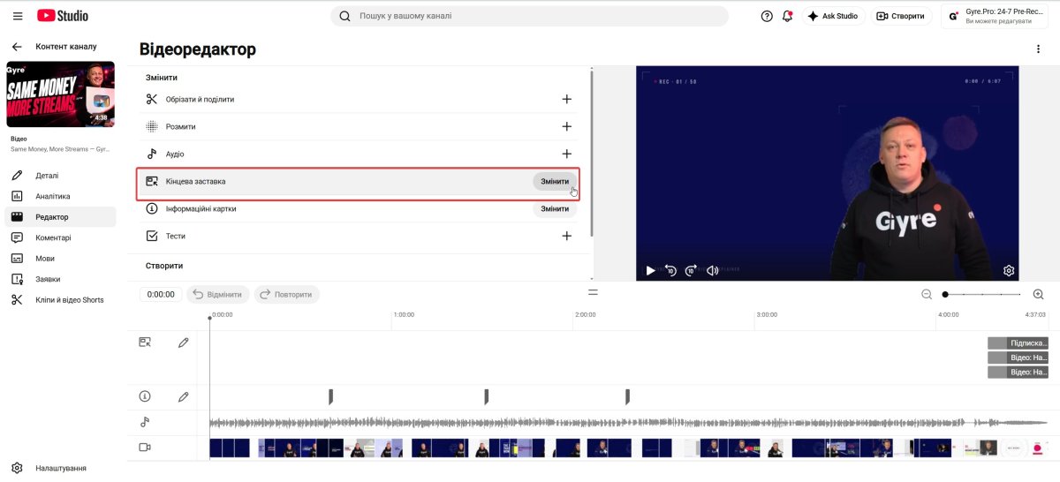Add Аудіо with plus icon

point(567,154)
